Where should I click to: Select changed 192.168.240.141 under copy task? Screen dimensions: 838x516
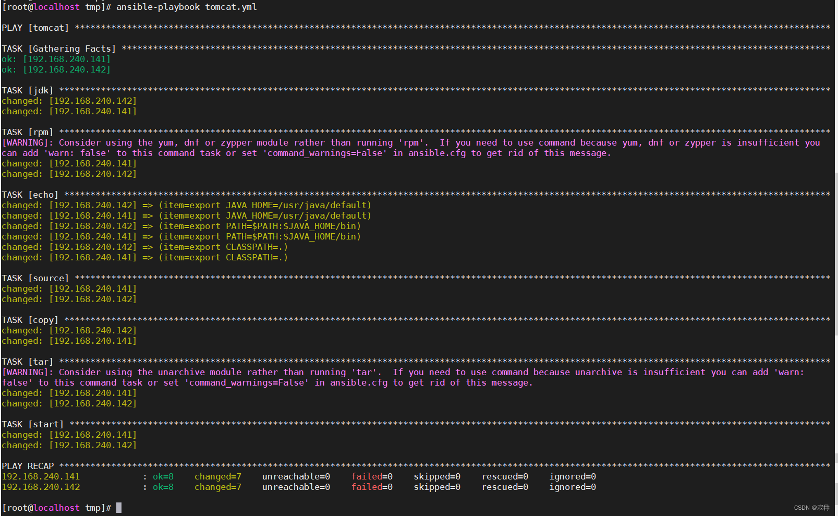click(69, 341)
